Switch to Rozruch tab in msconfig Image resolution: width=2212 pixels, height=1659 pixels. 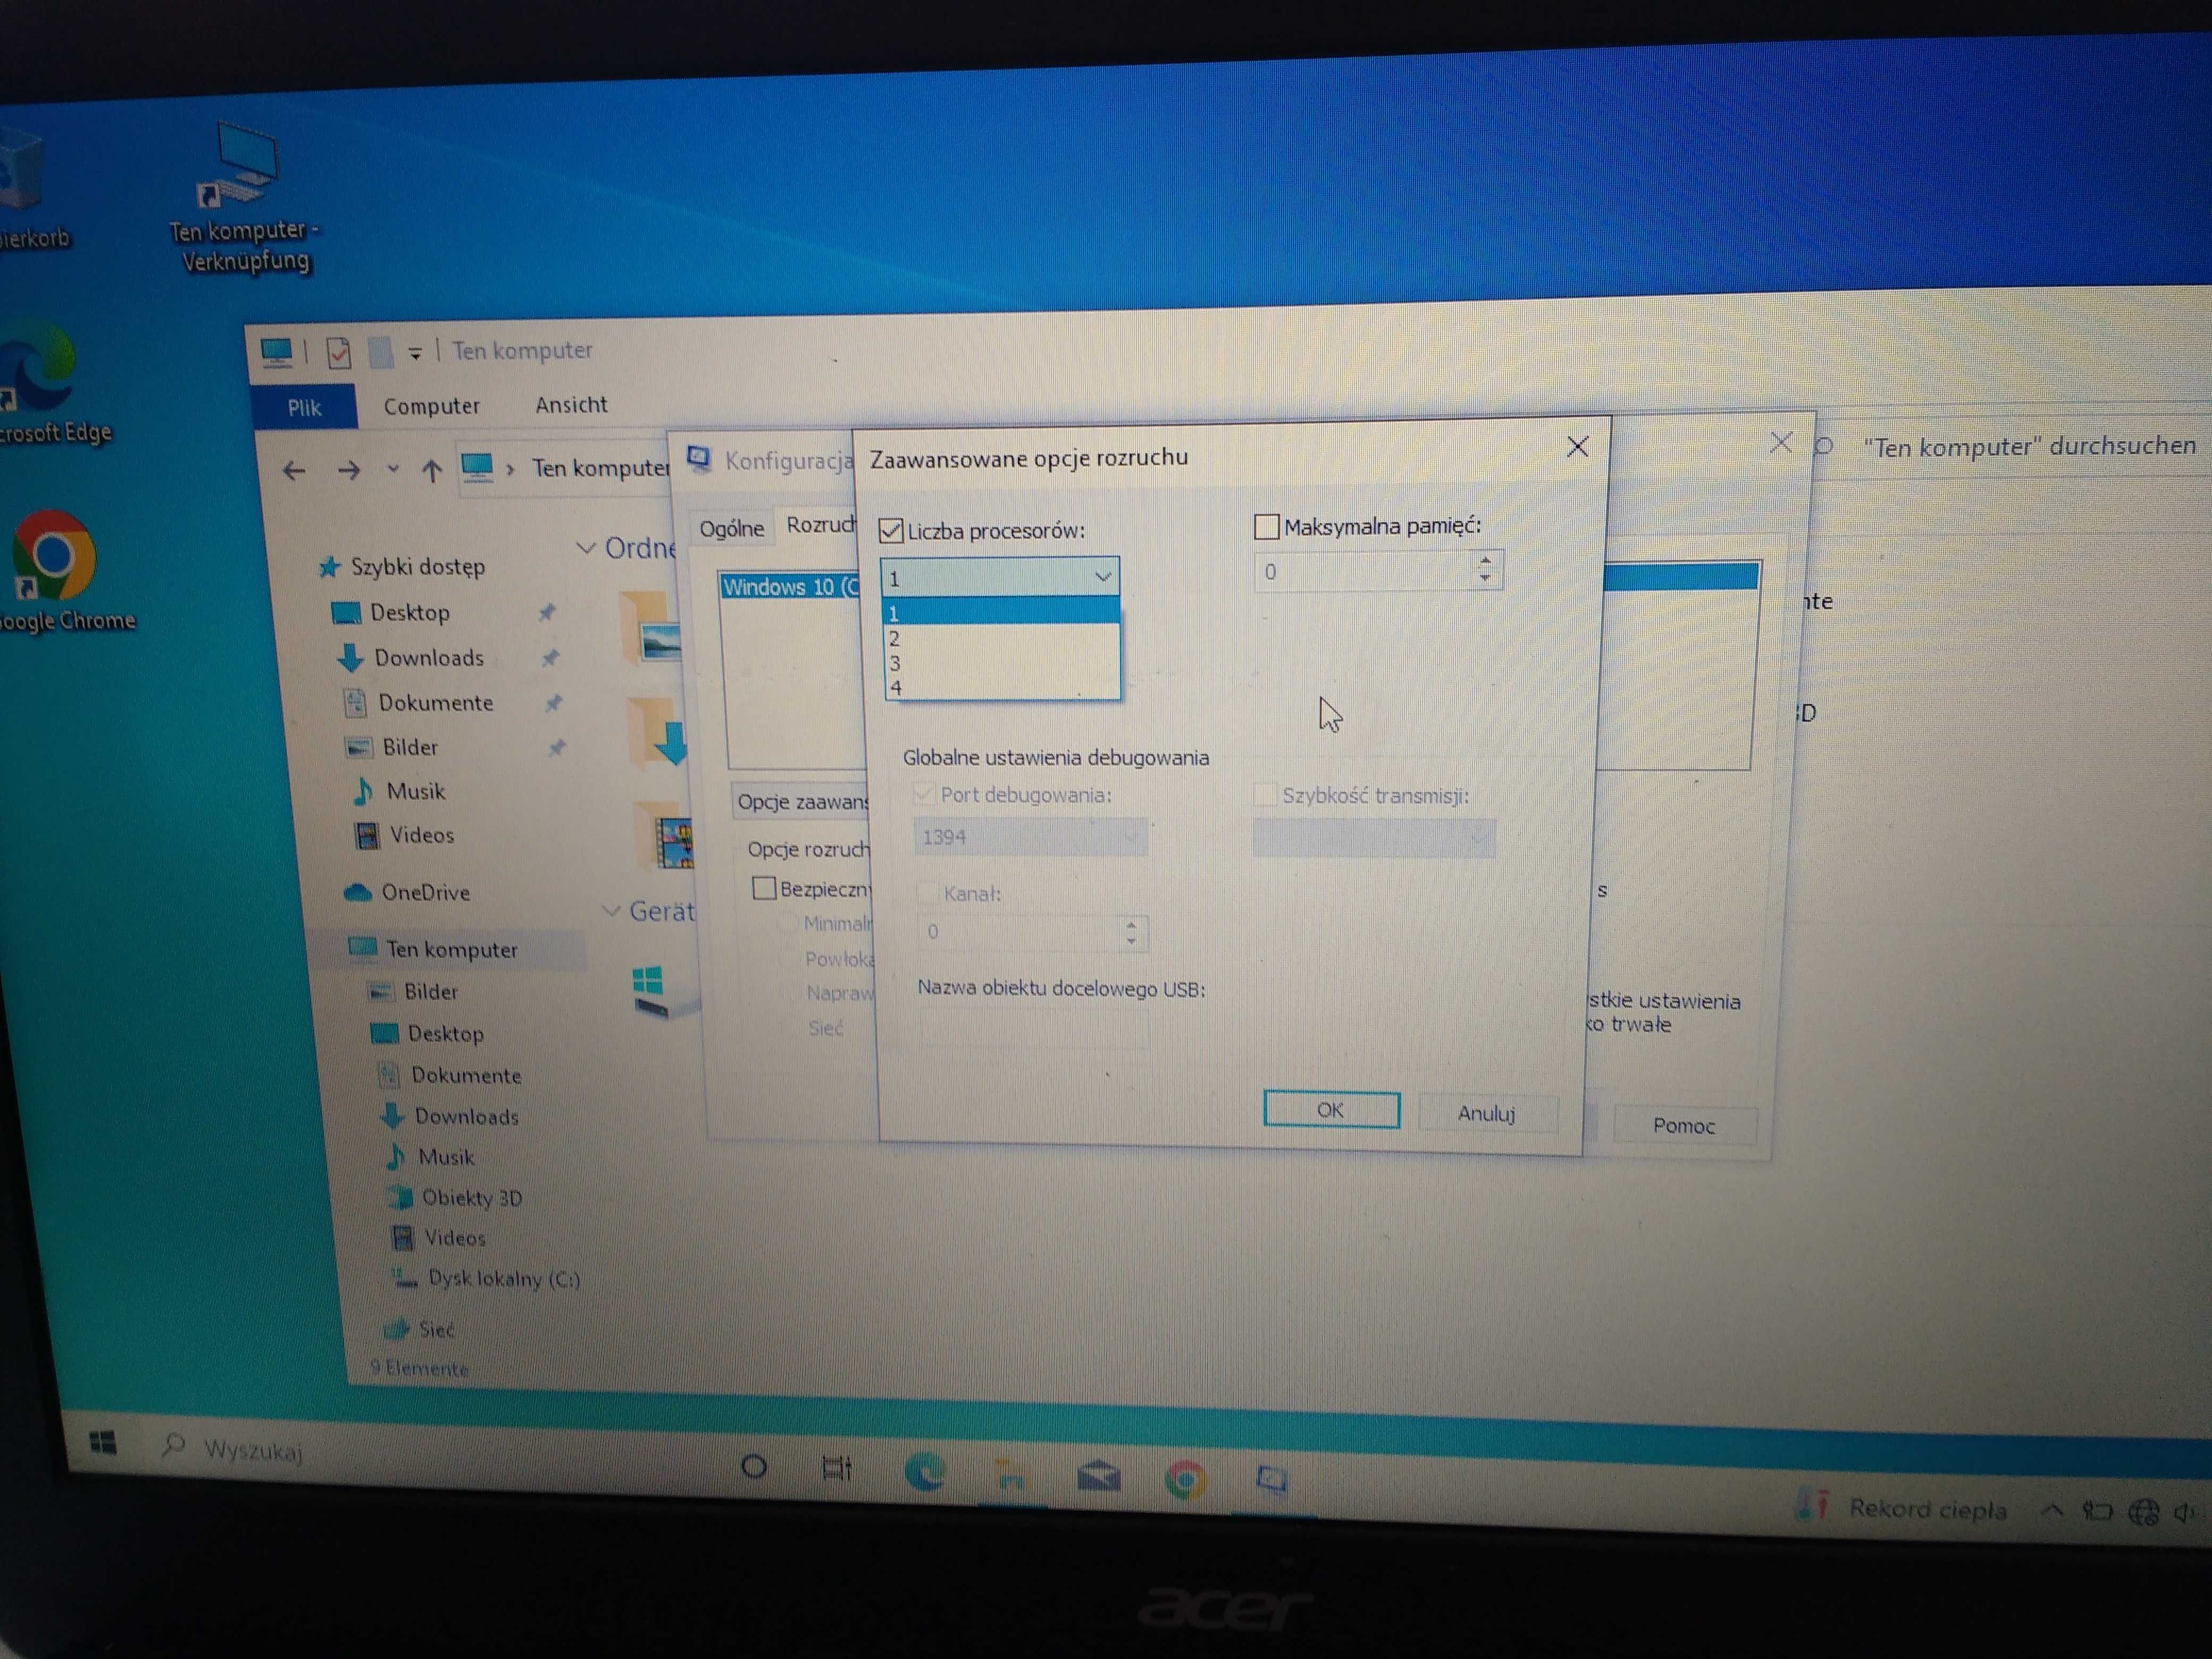pyautogui.click(x=819, y=525)
